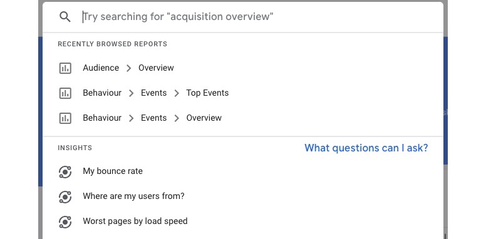Click the insights icon next to My bounce rate
This screenshot has width=486, height=239.
(65, 172)
